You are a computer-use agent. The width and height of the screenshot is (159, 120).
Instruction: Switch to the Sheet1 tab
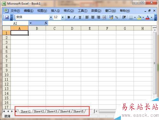25,111
